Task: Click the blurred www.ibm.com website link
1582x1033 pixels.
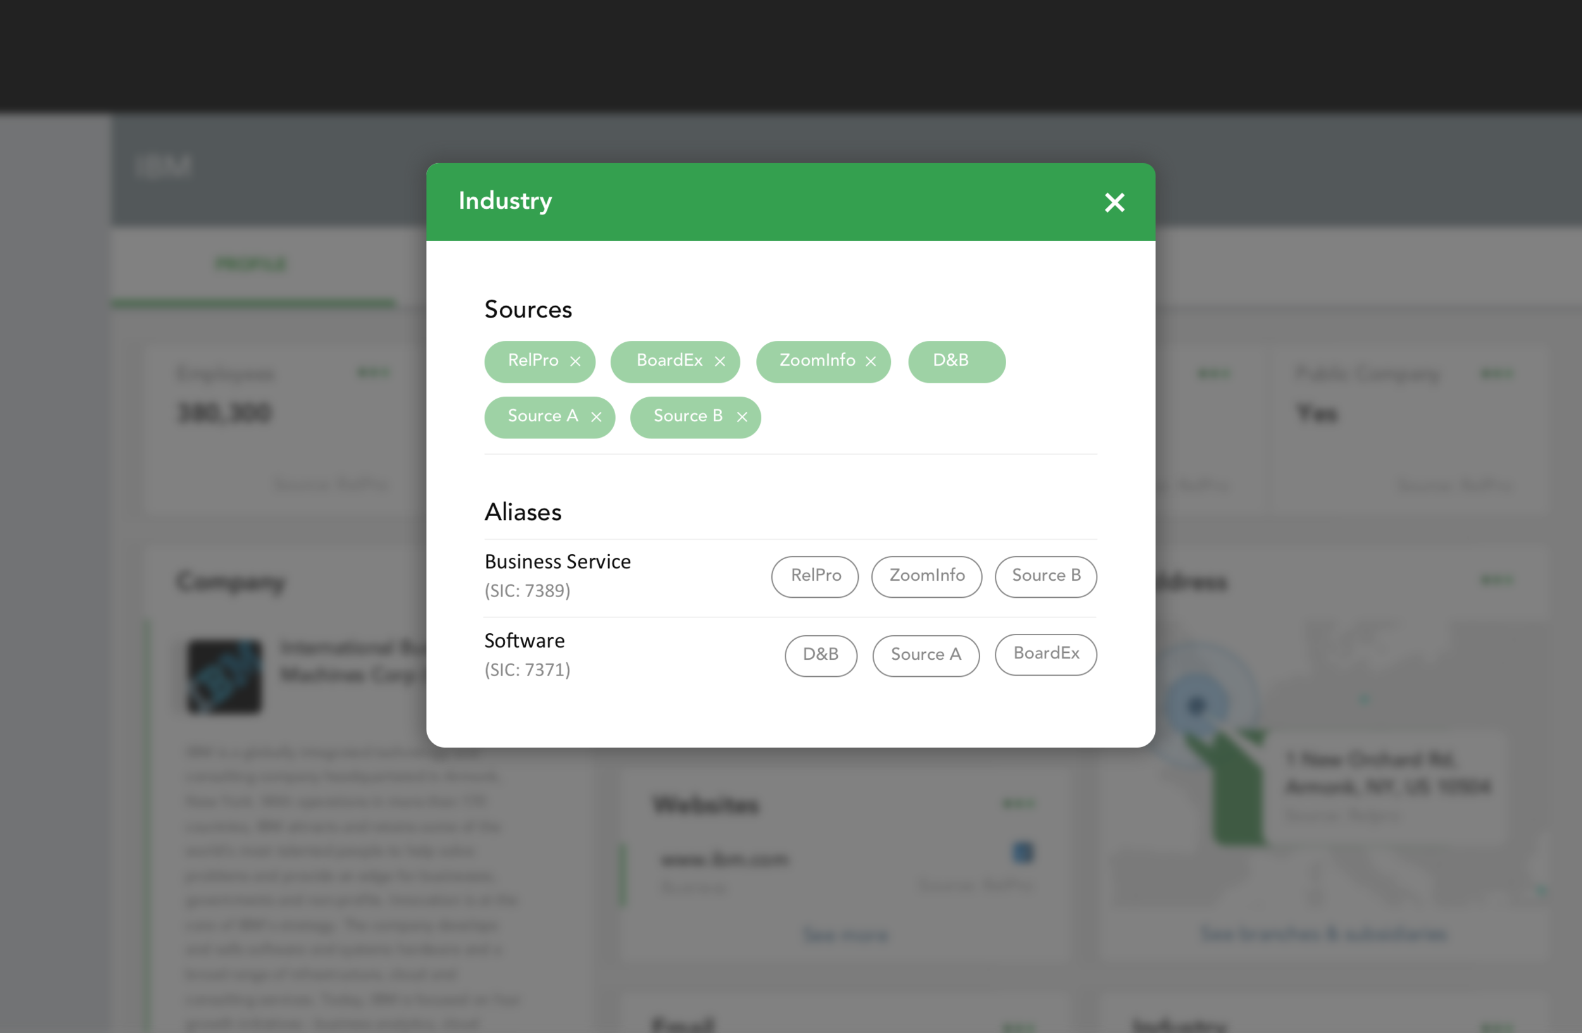Action: point(725,859)
